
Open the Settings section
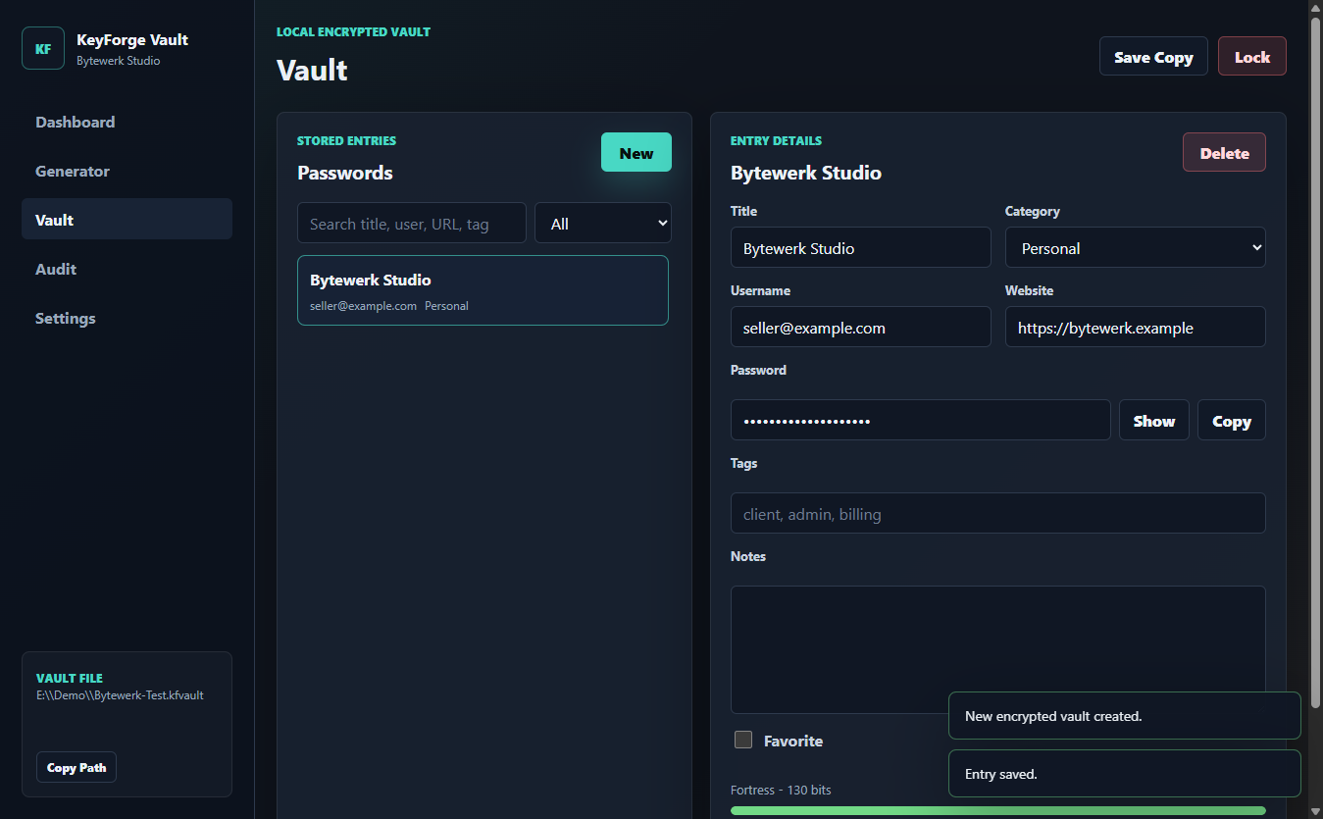tap(127, 318)
